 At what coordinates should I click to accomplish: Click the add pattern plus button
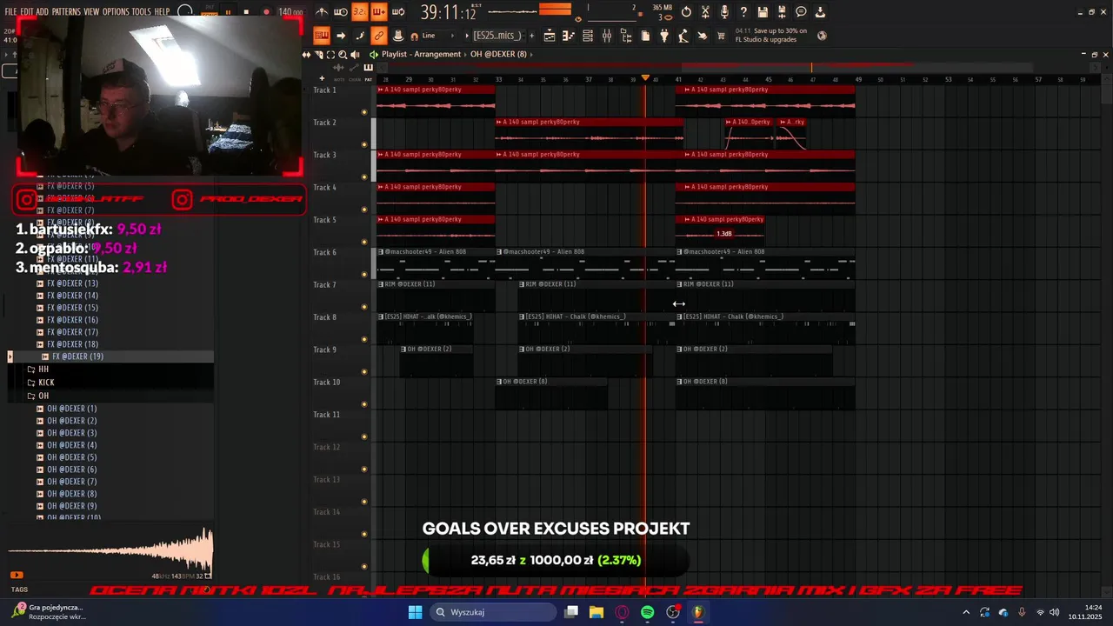pyautogui.click(x=531, y=36)
